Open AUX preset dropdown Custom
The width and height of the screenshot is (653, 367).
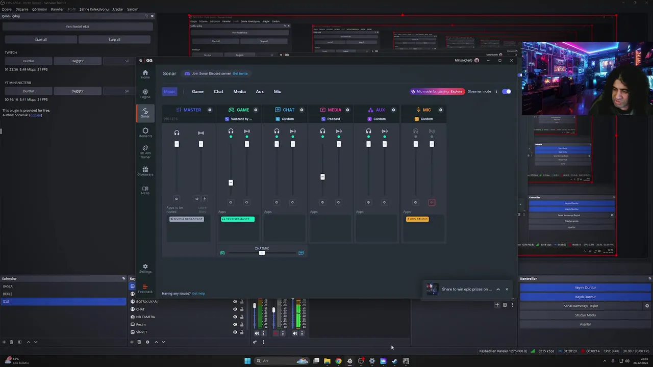pyautogui.click(x=376, y=119)
